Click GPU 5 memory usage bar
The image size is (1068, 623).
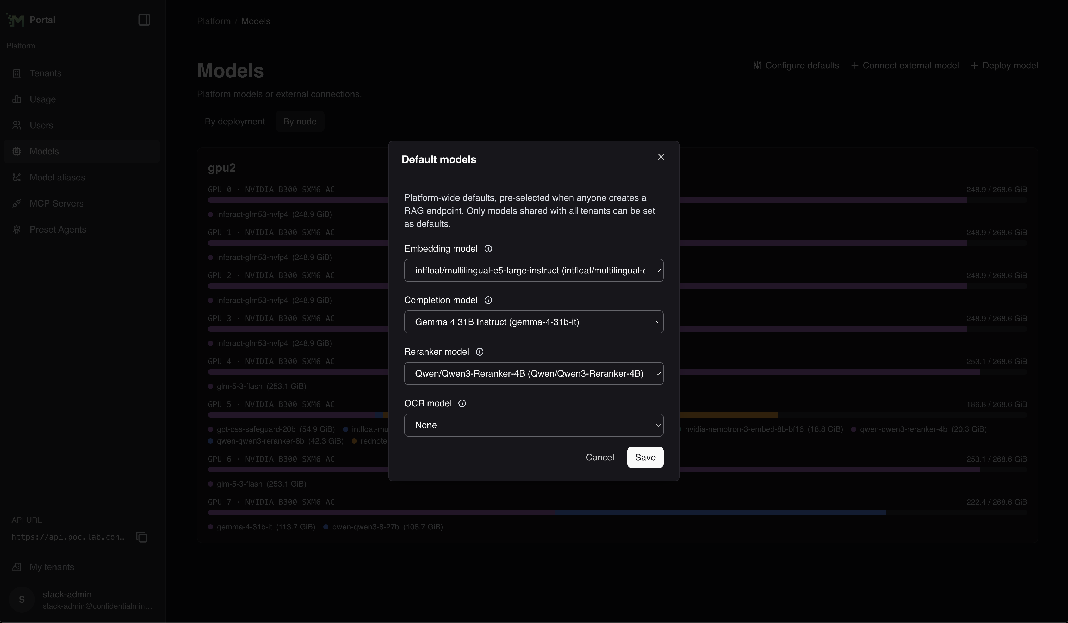point(618,415)
